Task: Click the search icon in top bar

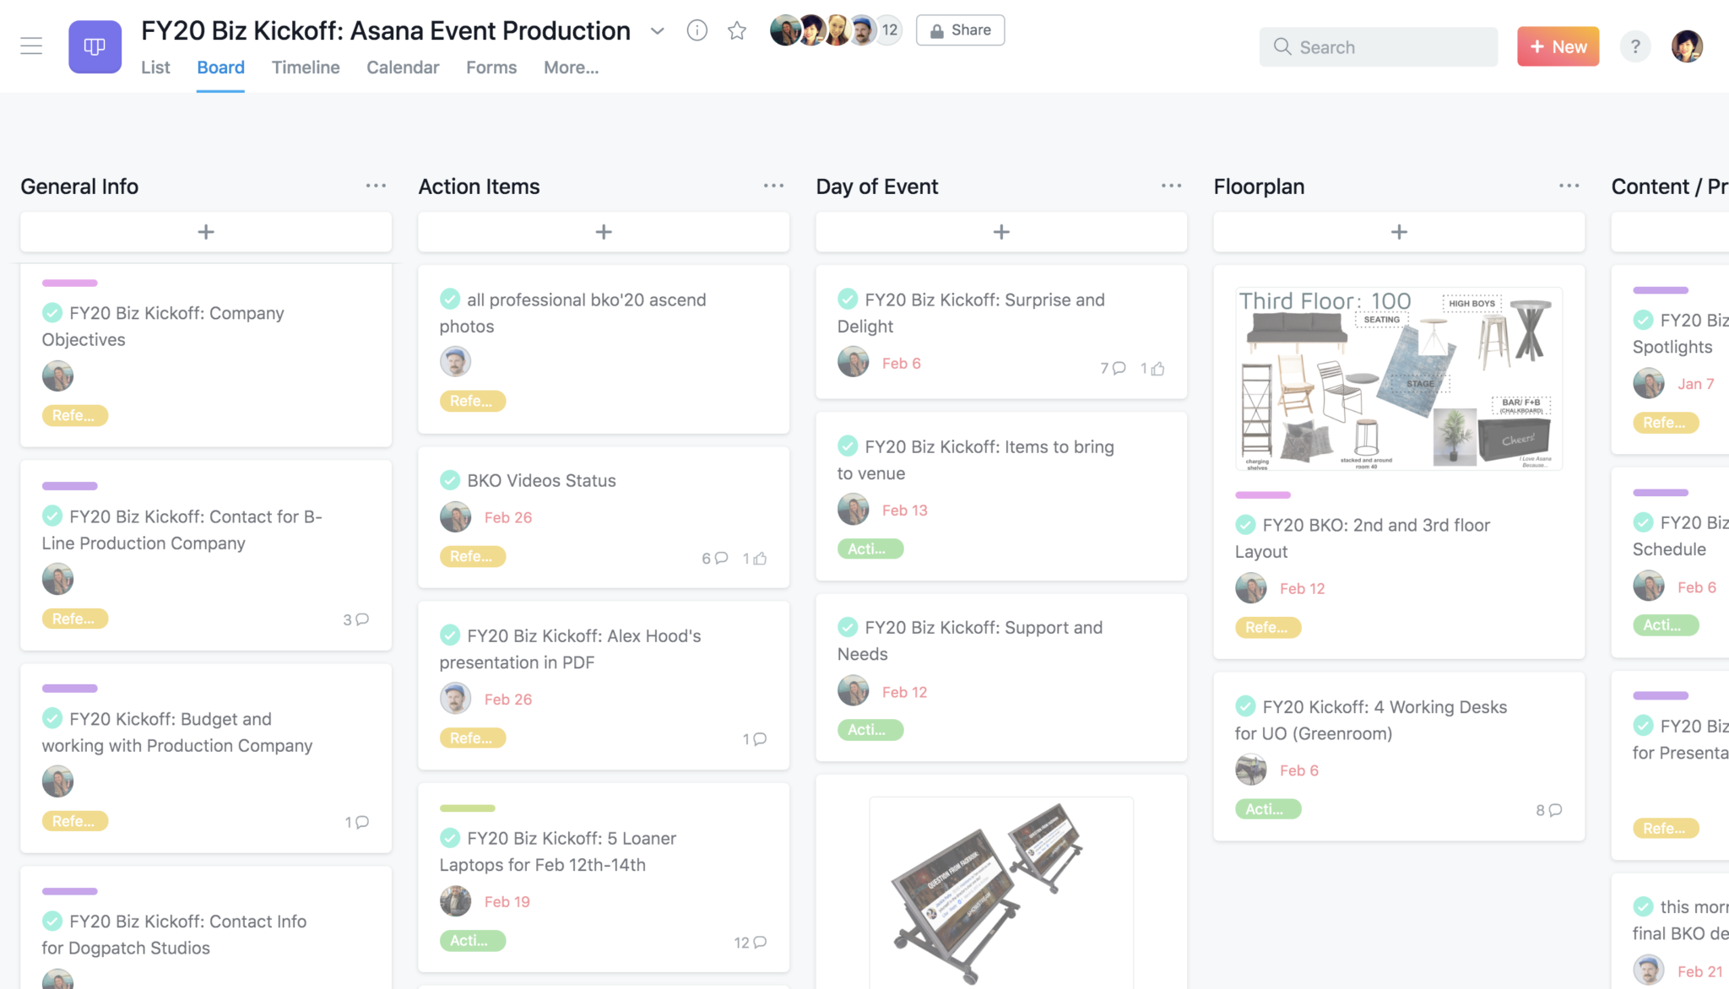Action: (x=1282, y=46)
